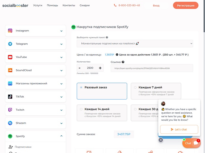This screenshot has width=205, height=153.
Task: Expand the Магазины приложений section chevron
Action: click(x=61, y=84)
